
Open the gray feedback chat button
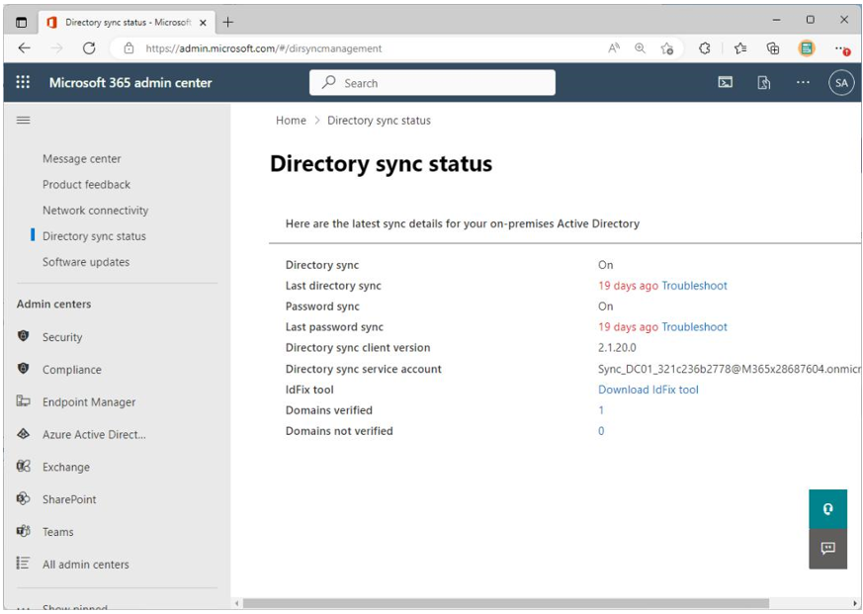click(827, 549)
